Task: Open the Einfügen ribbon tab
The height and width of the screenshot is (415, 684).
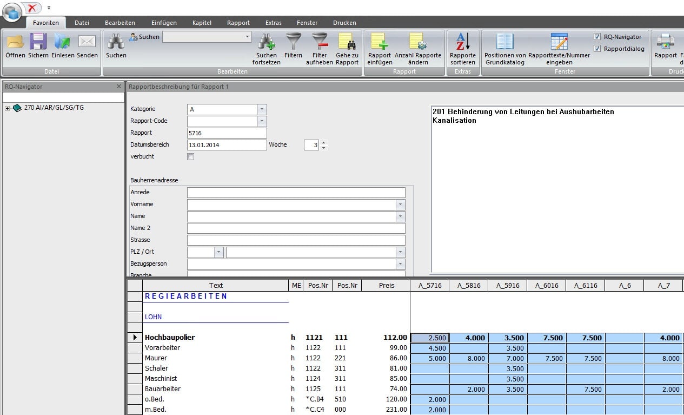Action: [164, 23]
